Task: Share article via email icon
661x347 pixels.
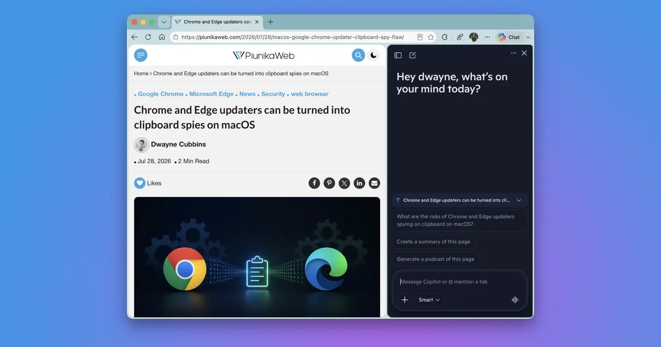Action: point(374,183)
